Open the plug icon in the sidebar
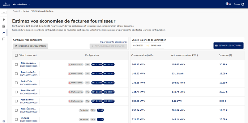 [4, 20]
